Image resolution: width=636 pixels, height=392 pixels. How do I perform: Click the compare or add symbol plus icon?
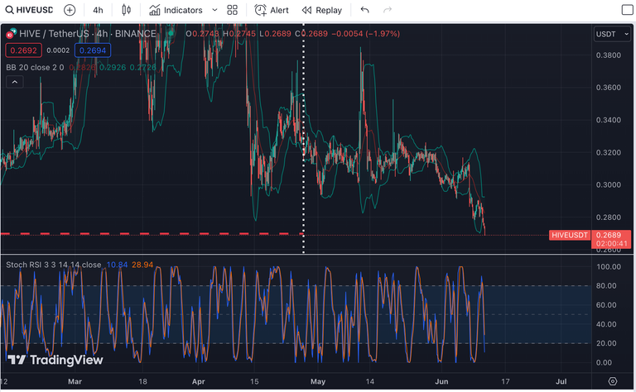pos(70,10)
